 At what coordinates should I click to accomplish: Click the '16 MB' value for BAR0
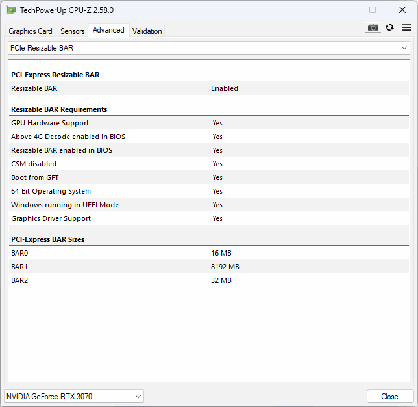coord(221,253)
